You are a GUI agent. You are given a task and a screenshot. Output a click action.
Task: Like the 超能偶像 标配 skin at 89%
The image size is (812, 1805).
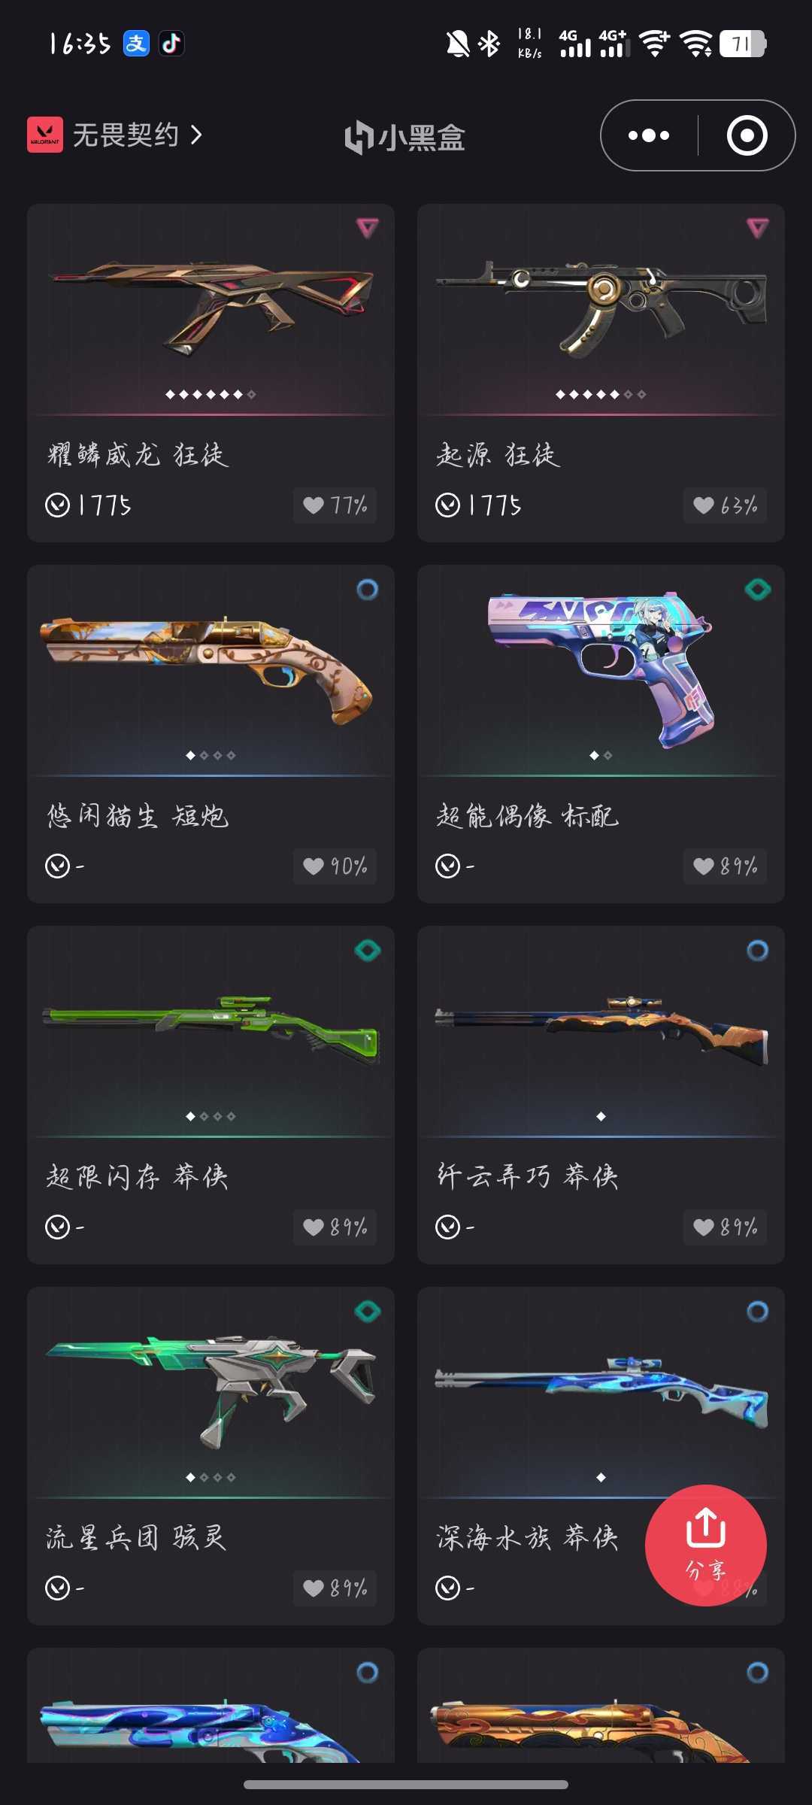pos(725,866)
